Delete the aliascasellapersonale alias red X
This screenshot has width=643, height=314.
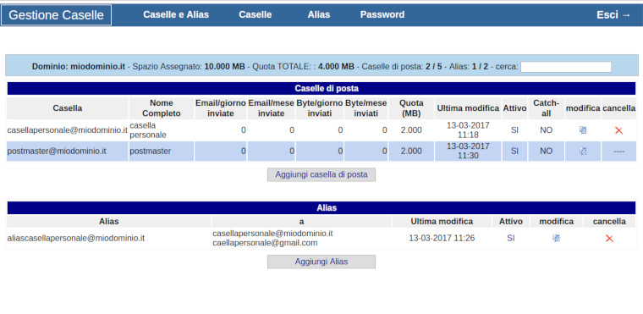coord(609,239)
